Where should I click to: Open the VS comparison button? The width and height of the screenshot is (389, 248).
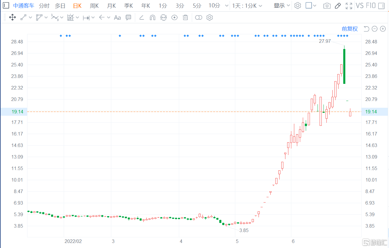point(359,6)
